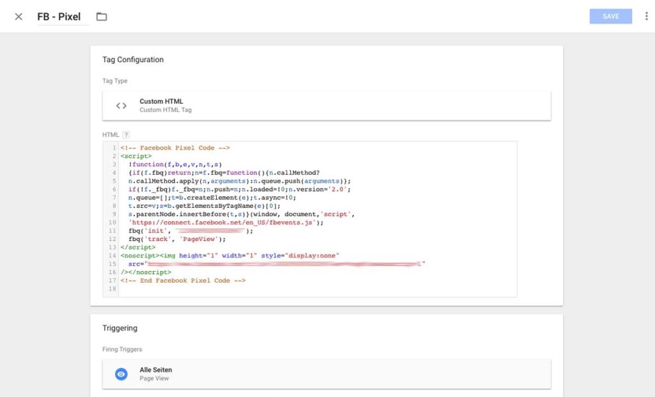This screenshot has width=655, height=397.
Task: Click the fbq init code line
Action: [191, 231]
